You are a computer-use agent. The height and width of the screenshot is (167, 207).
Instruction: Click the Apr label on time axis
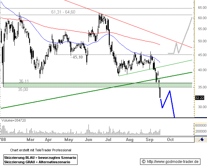point(48,140)
